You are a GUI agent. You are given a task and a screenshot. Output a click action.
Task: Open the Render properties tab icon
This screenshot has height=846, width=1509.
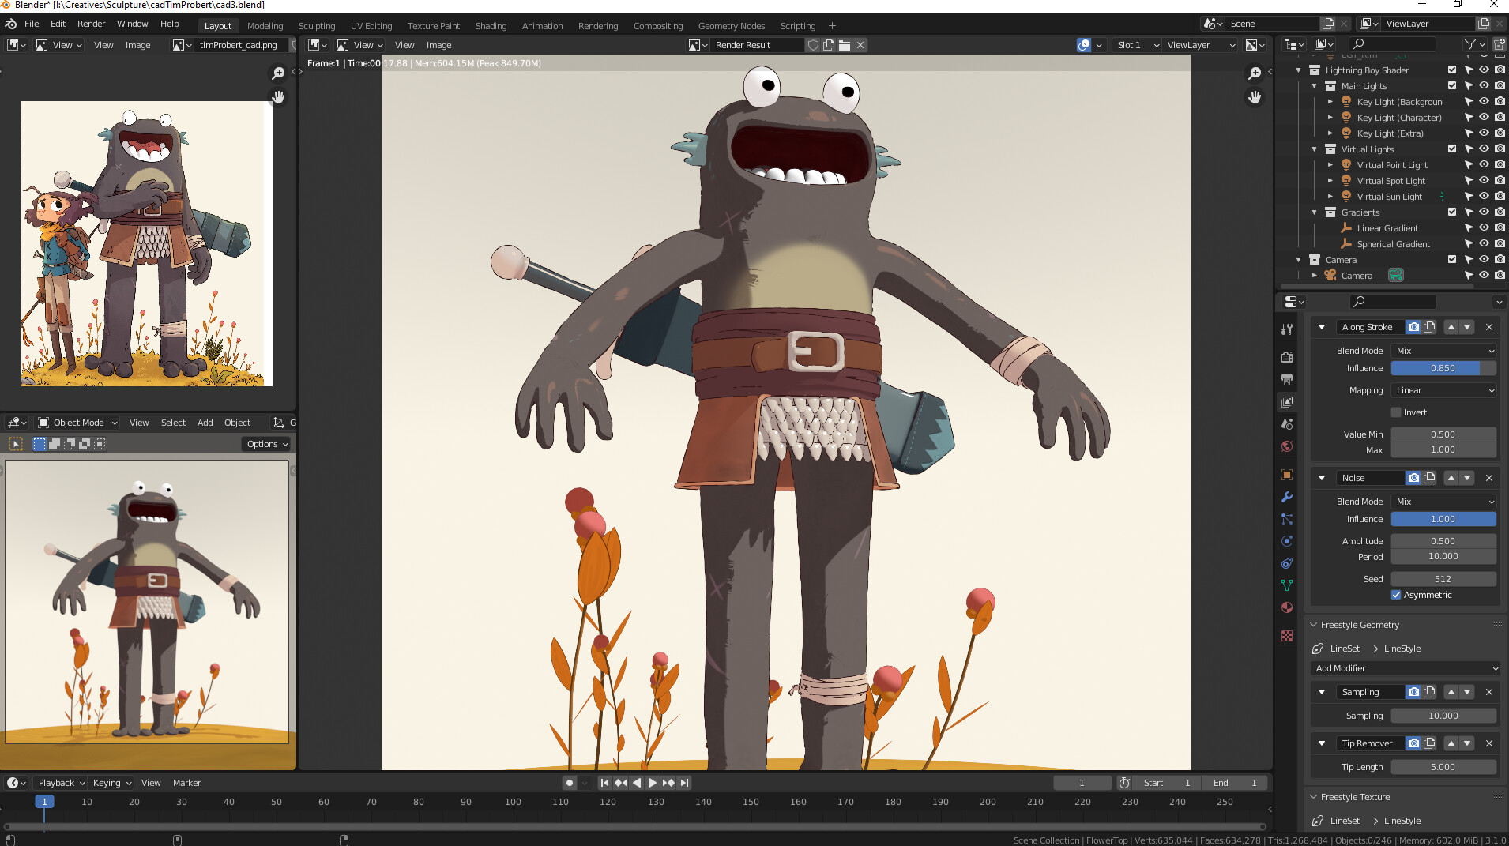(1287, 358)
